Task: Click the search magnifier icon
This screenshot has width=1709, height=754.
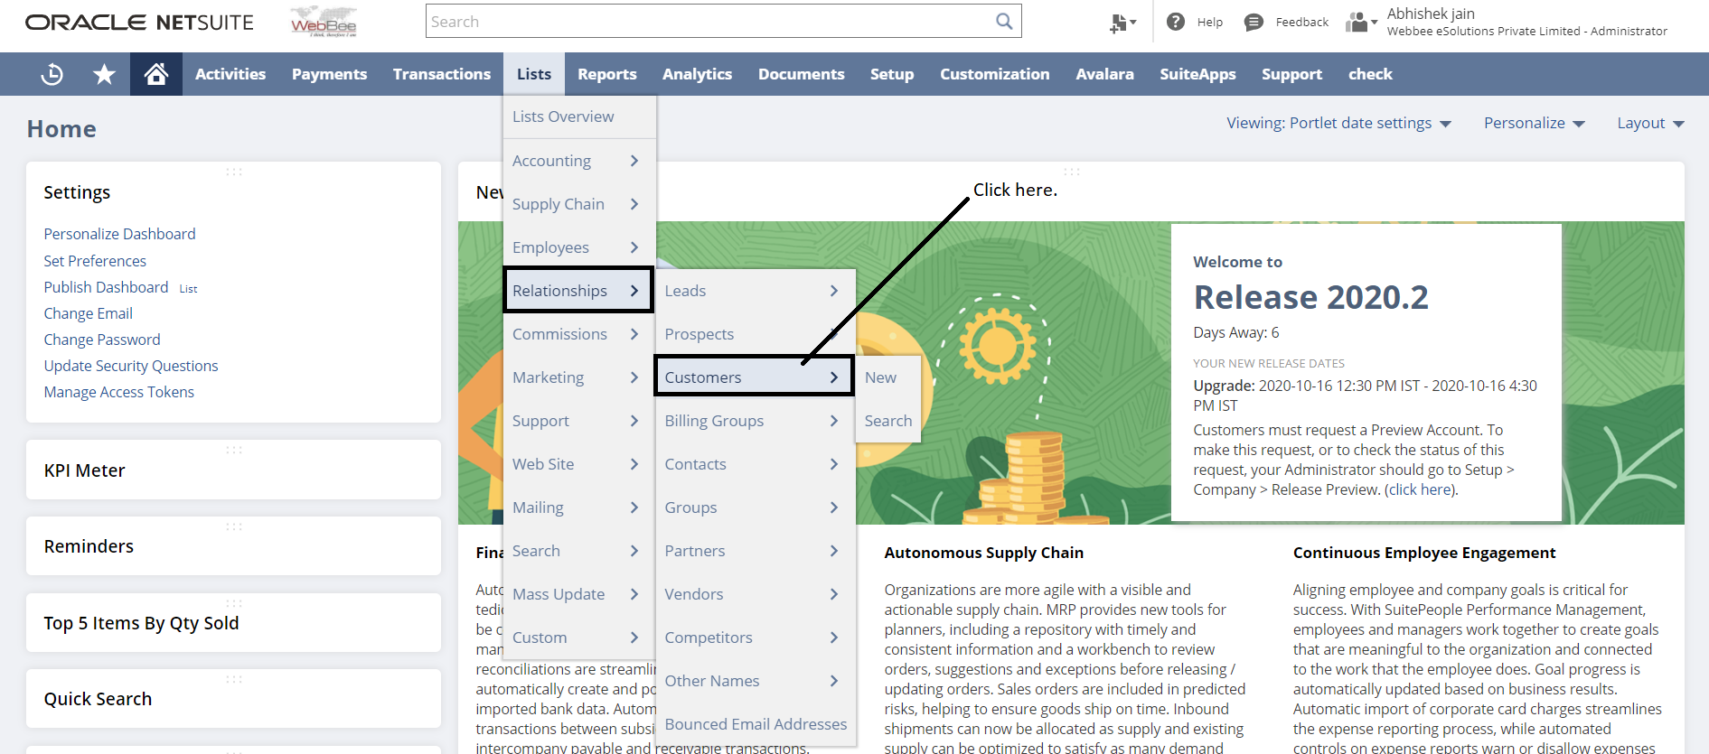Action: [1004, 22]
